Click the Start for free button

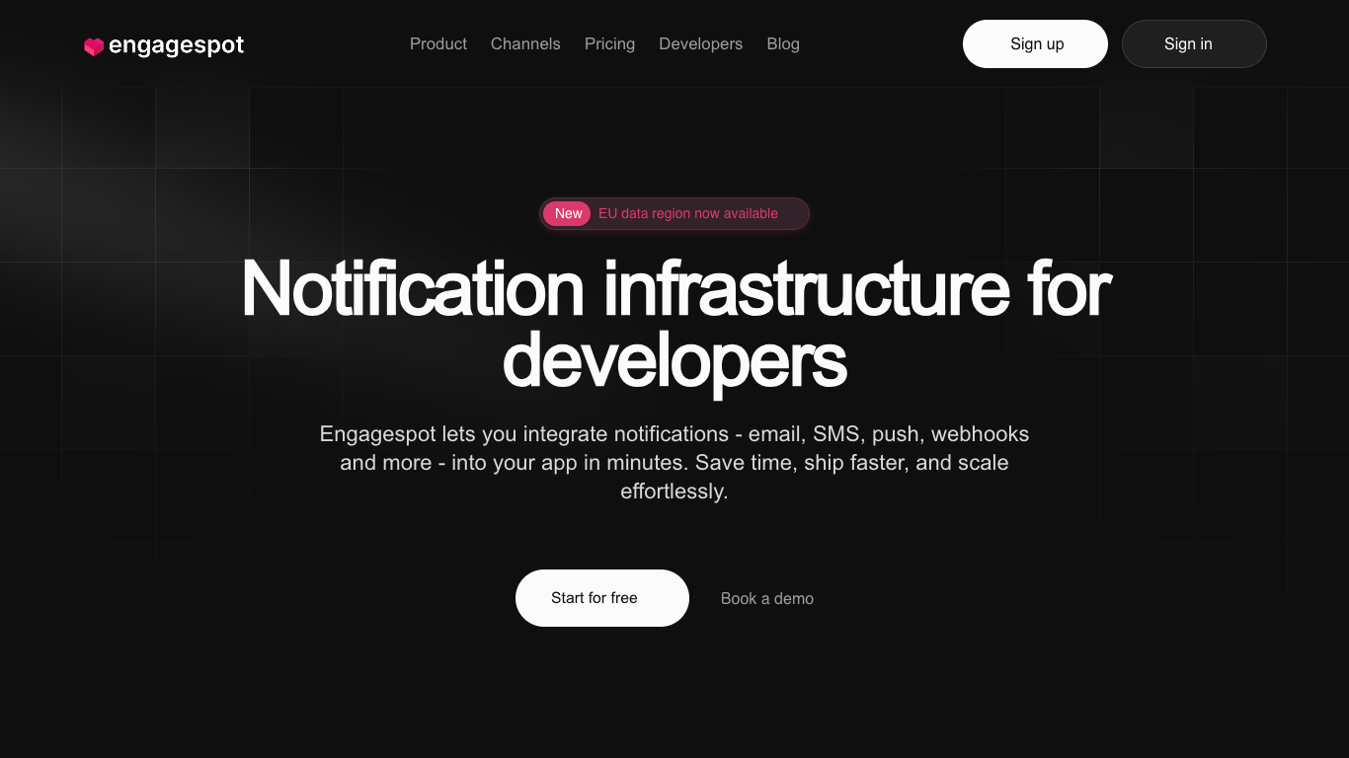(602, 598)
